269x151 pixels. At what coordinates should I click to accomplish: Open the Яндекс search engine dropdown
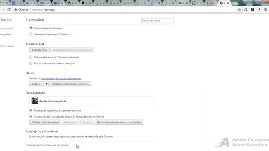point(39,84)
